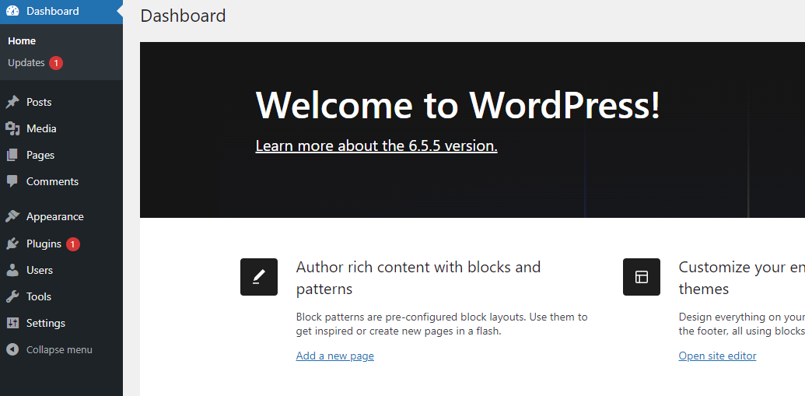805x396 pixels.
Task: Open the Updates submenu item
Action: coord(26,63)
